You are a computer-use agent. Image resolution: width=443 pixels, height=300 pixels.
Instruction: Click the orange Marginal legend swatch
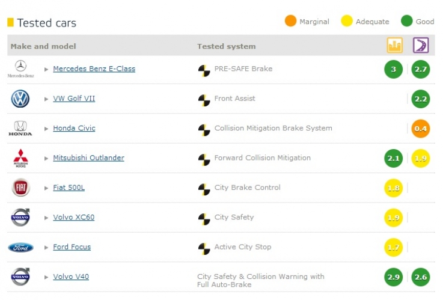(x=290, y=21)
